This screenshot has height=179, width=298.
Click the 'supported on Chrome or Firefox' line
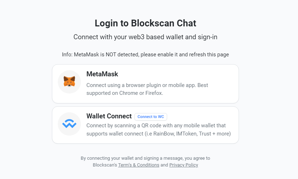pos(124,93)
